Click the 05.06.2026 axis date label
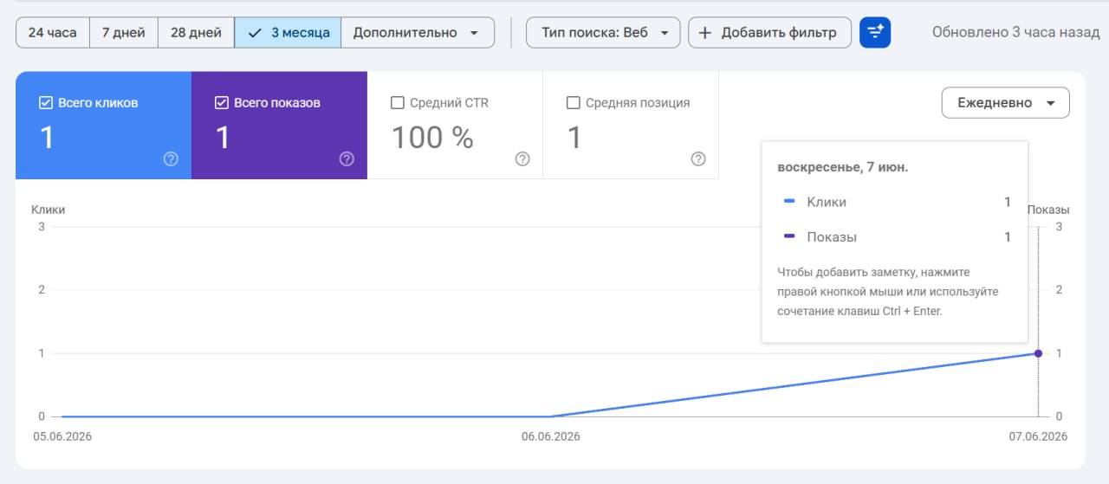This screenshot has height=484, width=1109. coord(62,436)
